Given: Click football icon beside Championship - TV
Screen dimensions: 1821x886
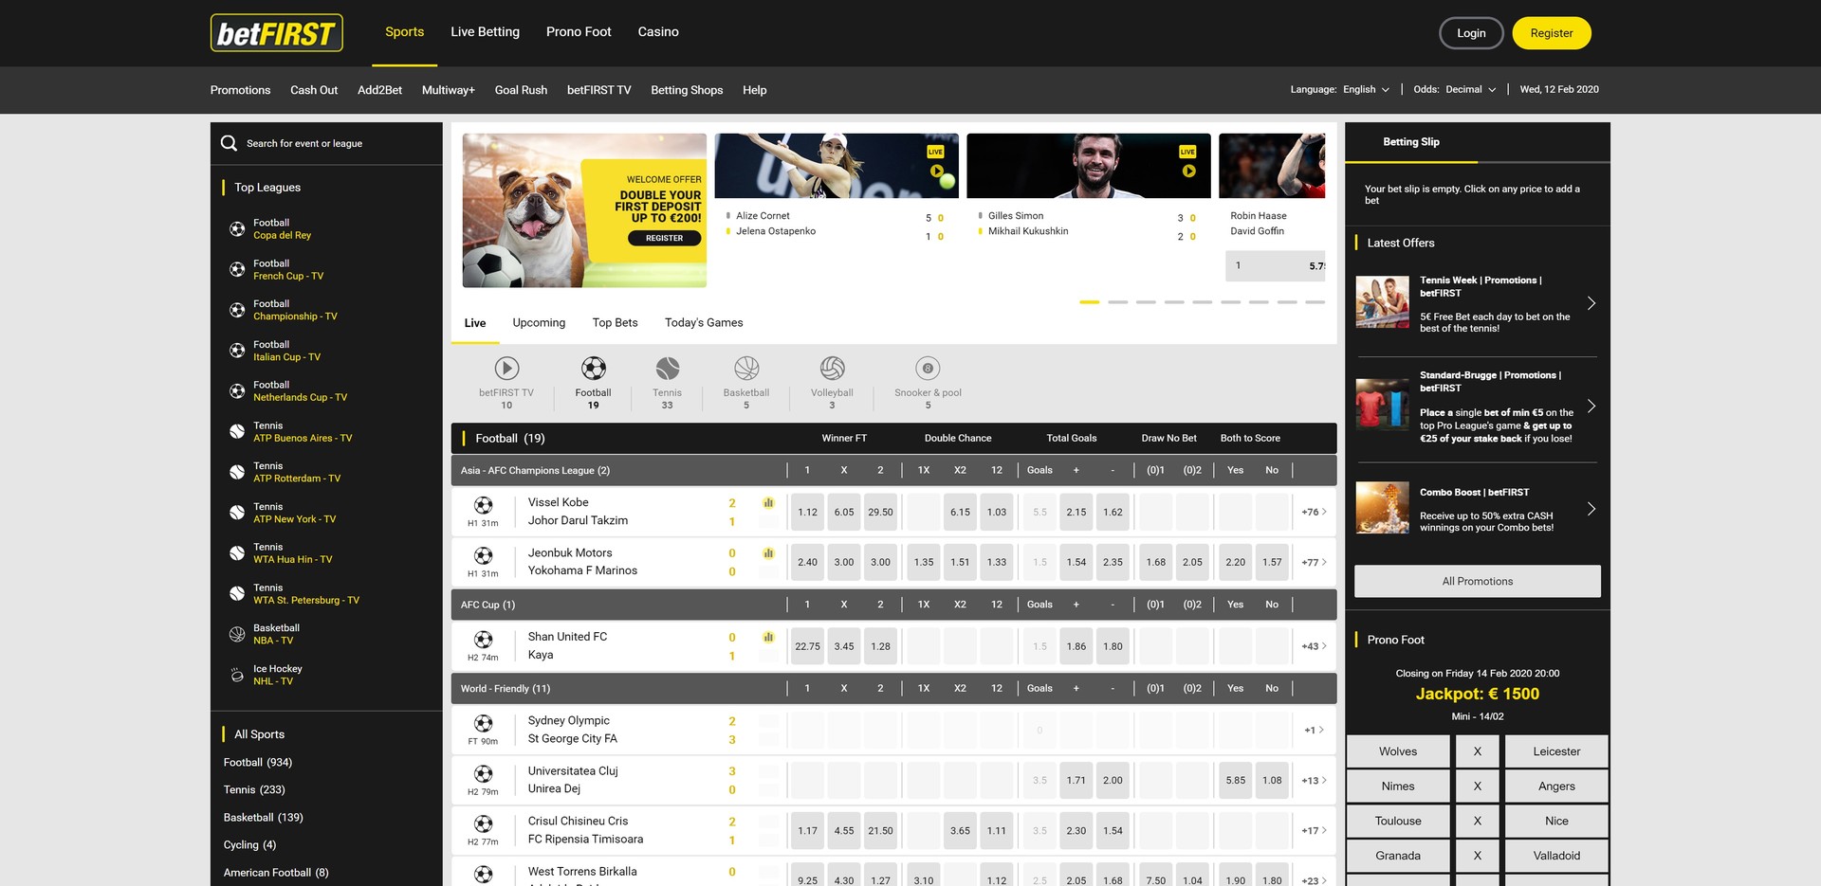Looking at the screenshot, I should click(x=237, y=310).
